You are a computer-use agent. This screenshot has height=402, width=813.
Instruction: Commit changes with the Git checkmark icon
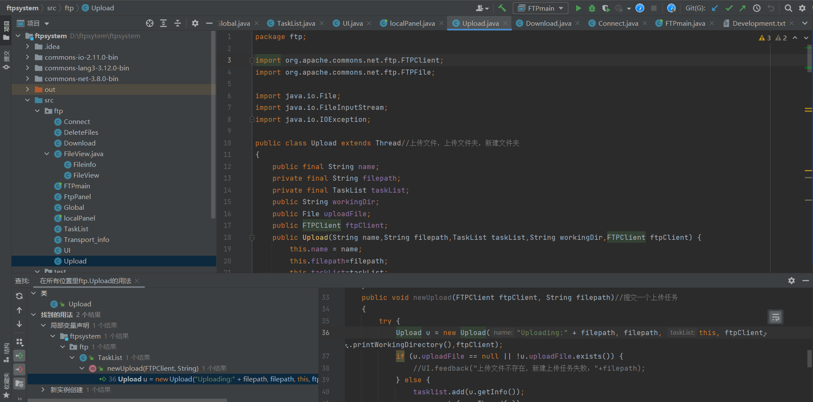pos(729,8)
